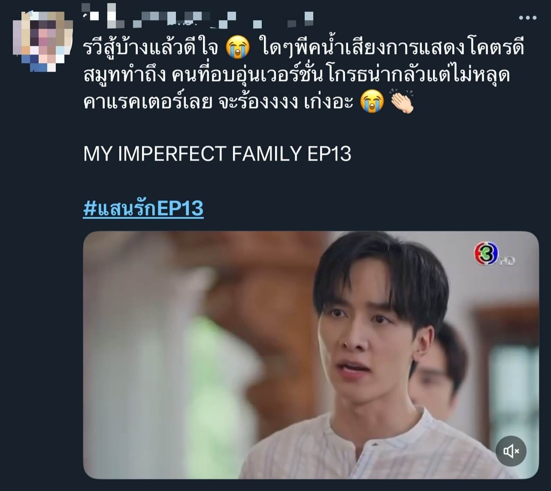Open the #แสนรักEP13 hashtag link
Screen dimensions: 551x491
[x=143, y=208]
